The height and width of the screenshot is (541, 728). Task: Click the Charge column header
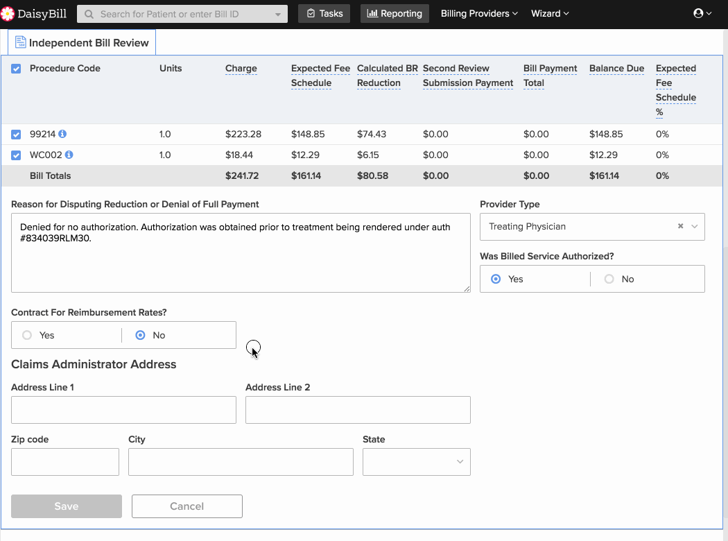point(241,68)
